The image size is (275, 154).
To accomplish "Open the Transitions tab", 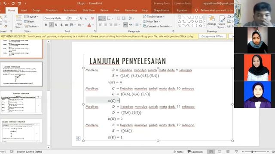I will (x=52, y=10).
